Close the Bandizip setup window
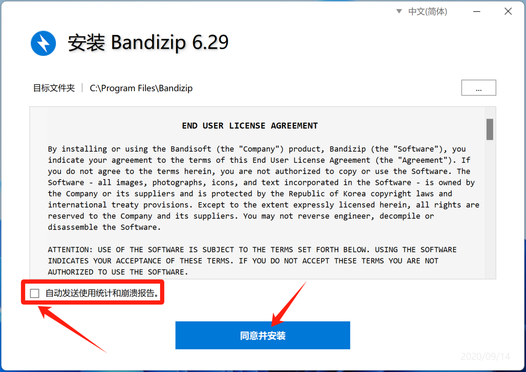The height and width of the screenshot is (372, 526). [508, 12]
